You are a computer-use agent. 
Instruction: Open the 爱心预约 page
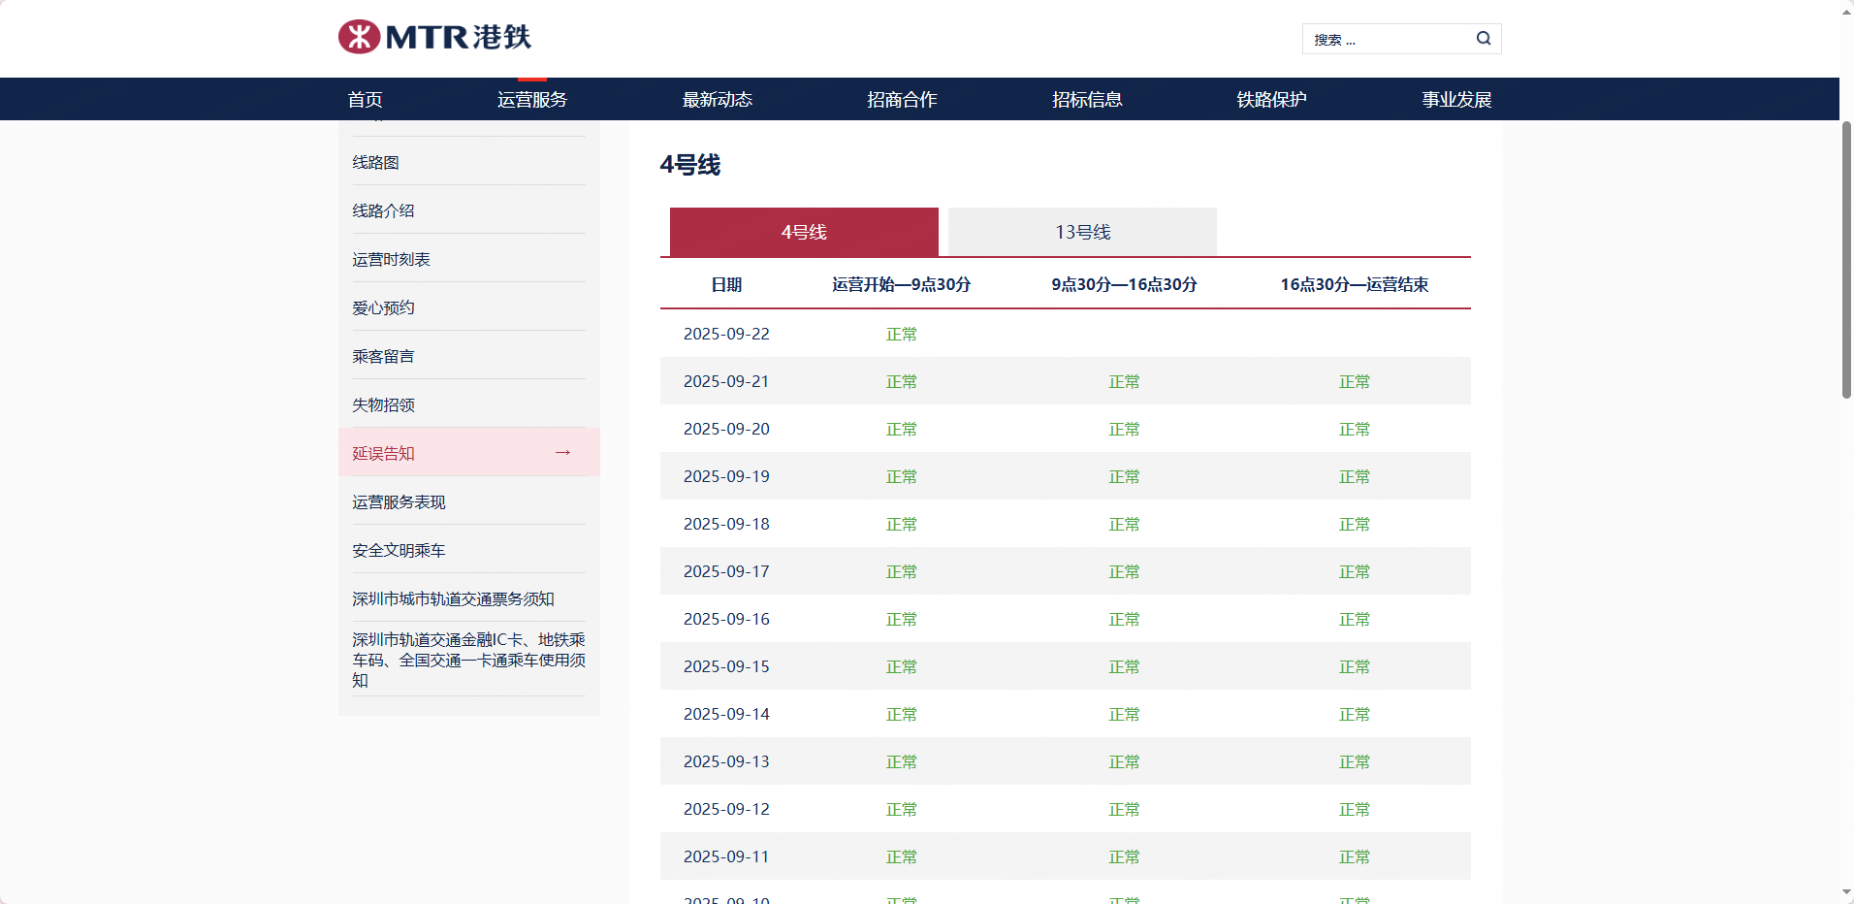pyautogui.click(x=383, y=307)
